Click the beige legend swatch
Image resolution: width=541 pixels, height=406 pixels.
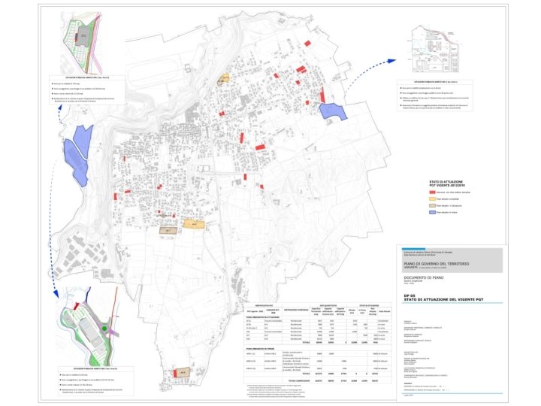432,205
